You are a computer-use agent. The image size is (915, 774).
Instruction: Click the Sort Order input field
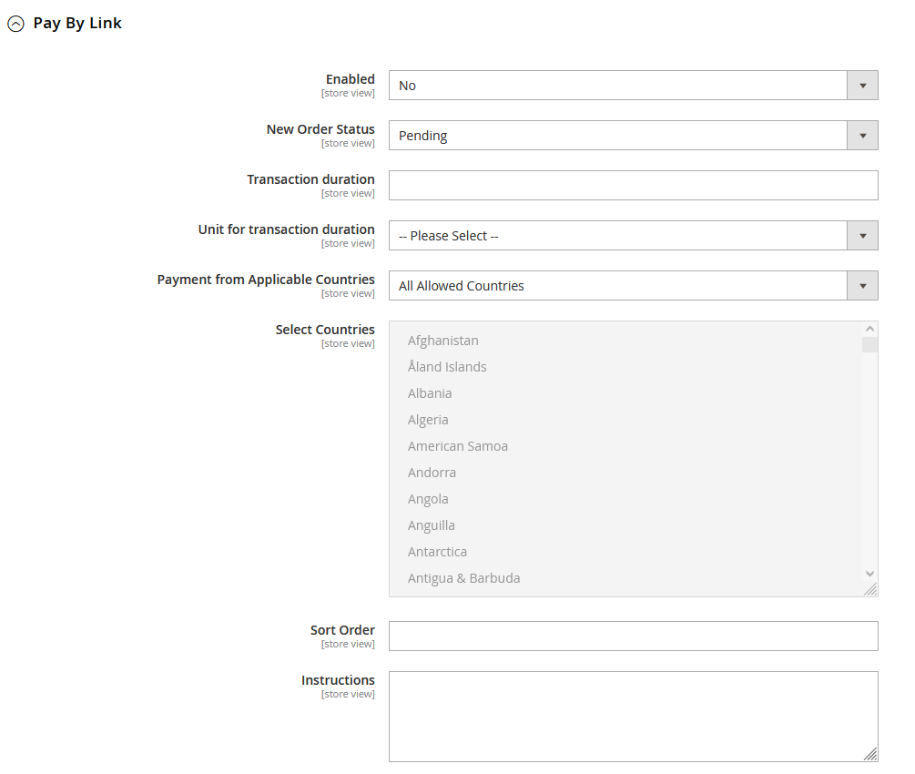coord(633,637)
